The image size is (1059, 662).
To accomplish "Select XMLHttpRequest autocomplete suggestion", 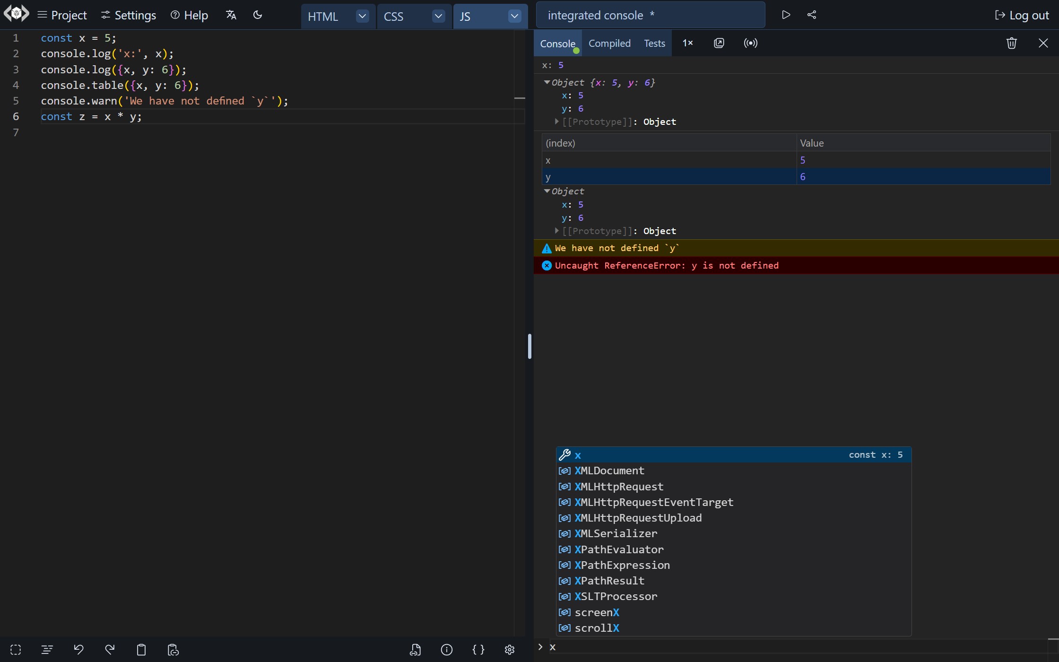I will [619, 487].
